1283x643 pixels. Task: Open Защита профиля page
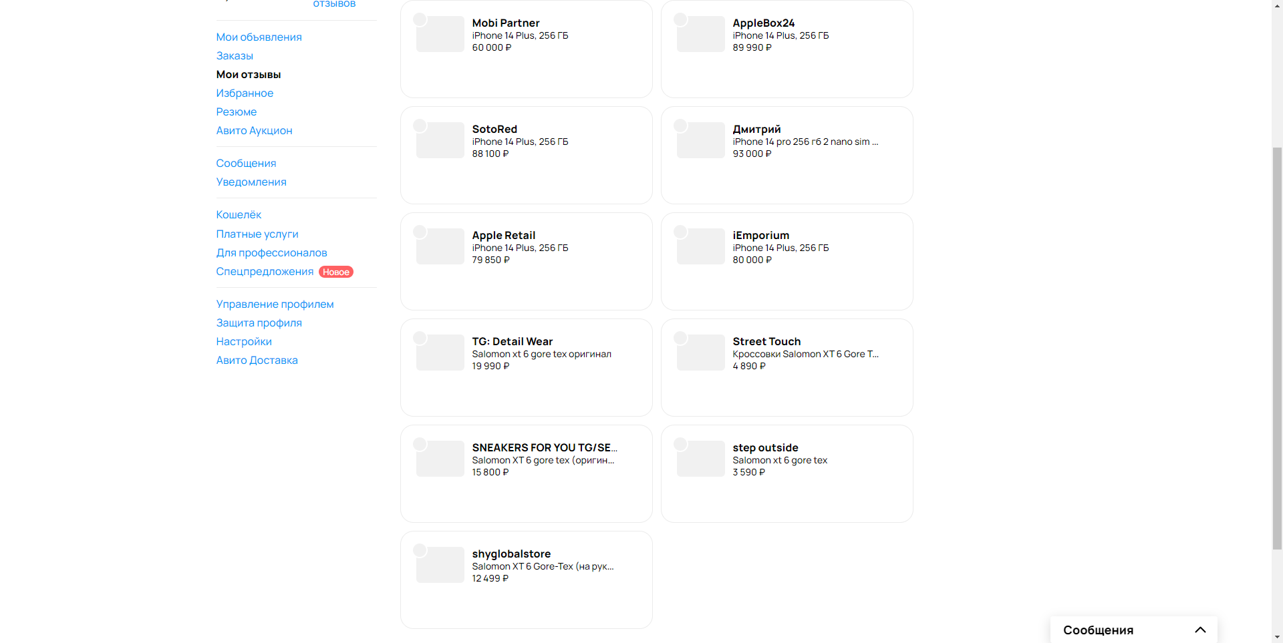(259, 323)
